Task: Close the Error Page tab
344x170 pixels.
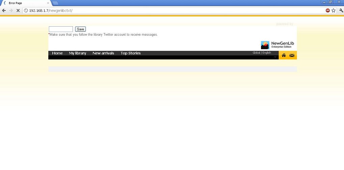Action: (48, 3)
